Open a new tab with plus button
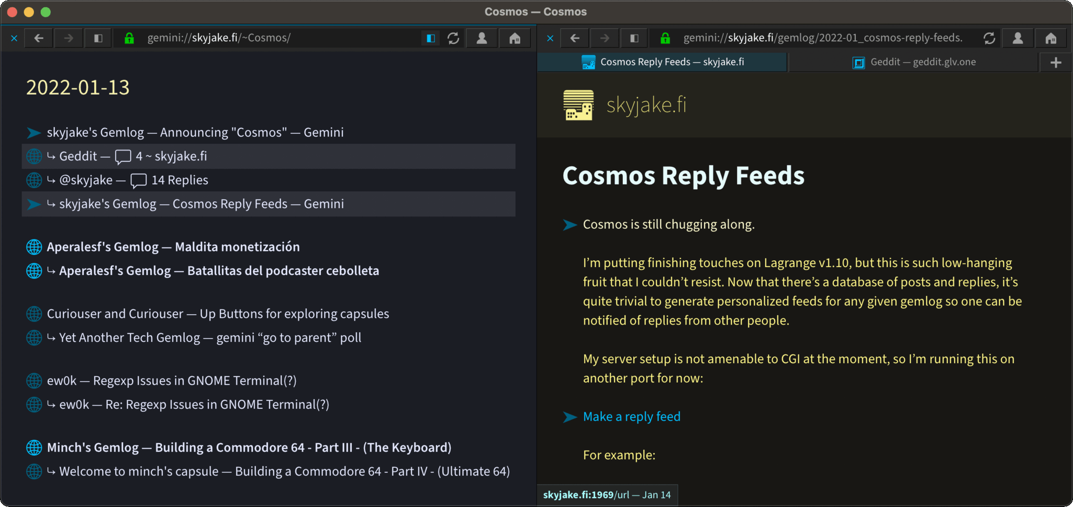 click(x=1056, y=63)
